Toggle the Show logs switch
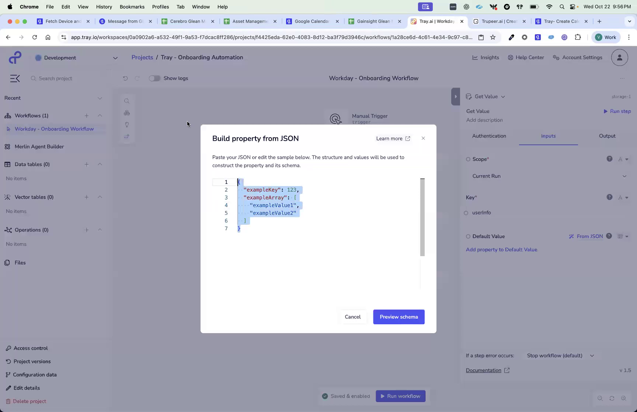Image resolution: width=637 pixels, height=412 pixels. [x=154, y=78]
